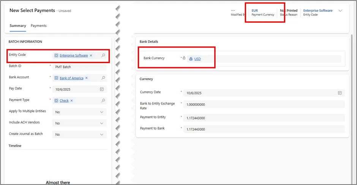The height and width of the screenshot is (185, 357).
Task: Click the Bank Details section heading
Action: coord(148,42)
